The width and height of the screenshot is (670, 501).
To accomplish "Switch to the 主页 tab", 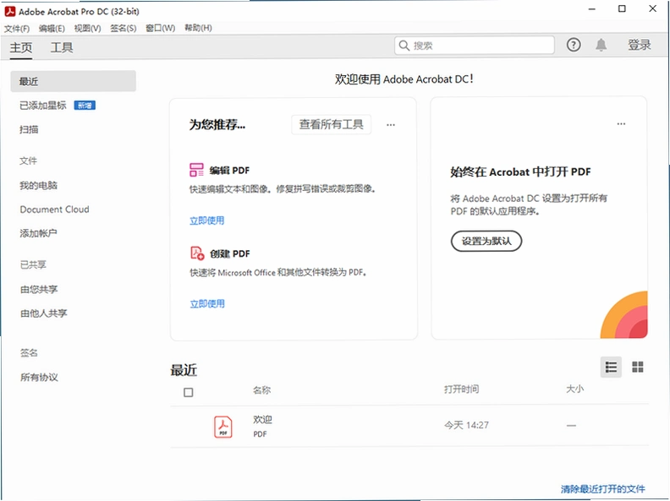I will (x=21, y=47).
